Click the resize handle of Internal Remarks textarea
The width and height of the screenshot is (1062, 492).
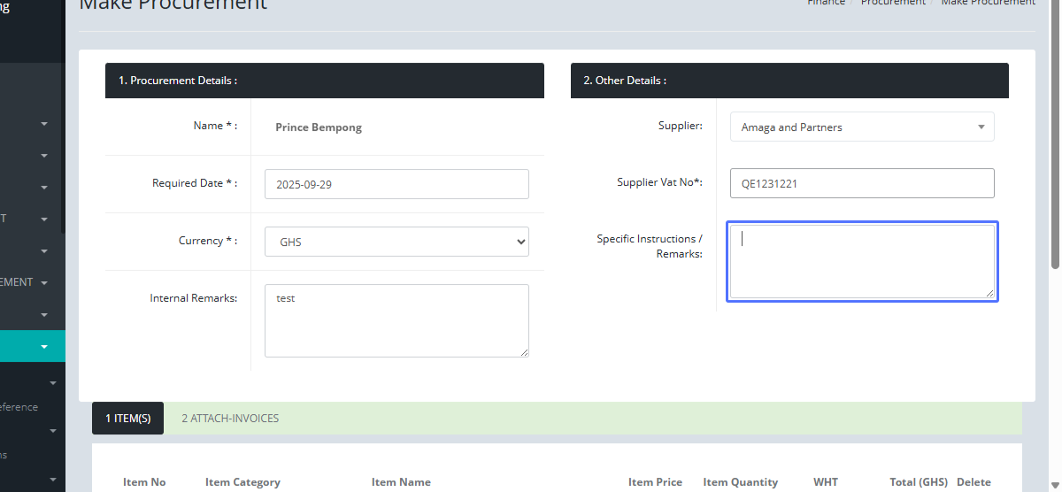pyautogui.click(x=523, y=351)
